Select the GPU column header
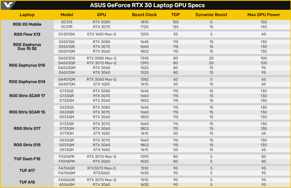This screenshot has width=291, height=188. click(101, 15)
